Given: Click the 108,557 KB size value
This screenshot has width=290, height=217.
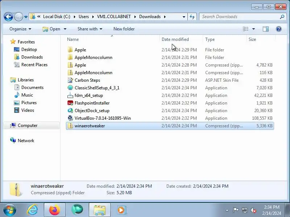Looking at the screenshot, I should (262, 118).
